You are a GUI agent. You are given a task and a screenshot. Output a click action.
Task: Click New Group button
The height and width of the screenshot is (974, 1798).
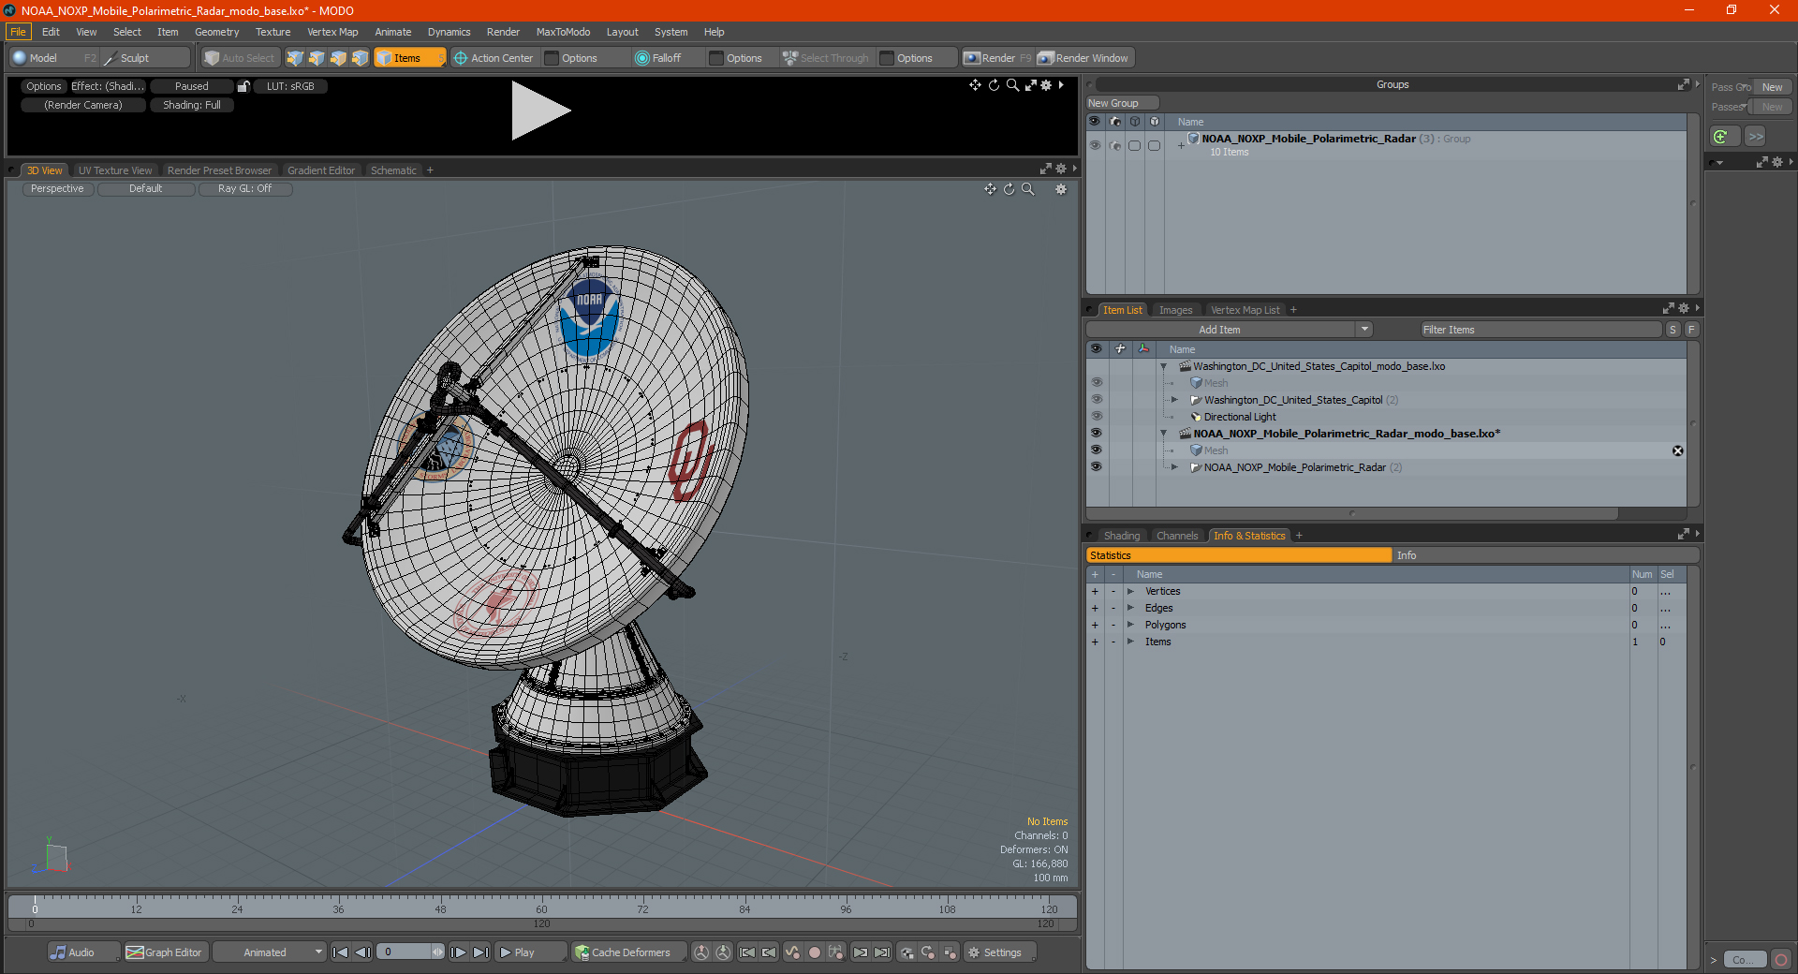1122,103
